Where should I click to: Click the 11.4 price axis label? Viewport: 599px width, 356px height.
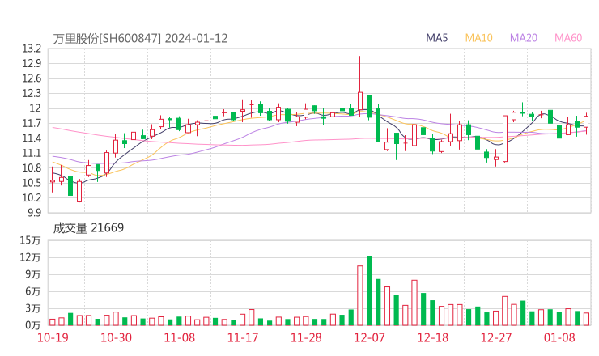coord(32,138)
